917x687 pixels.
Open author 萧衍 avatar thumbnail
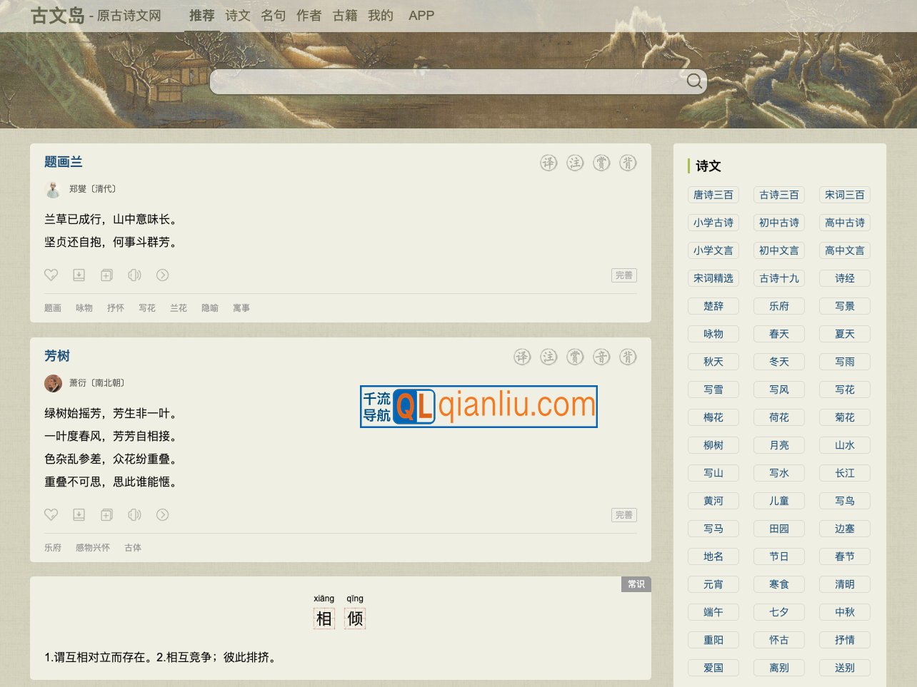pyautogui.click(x=53, y=383)
